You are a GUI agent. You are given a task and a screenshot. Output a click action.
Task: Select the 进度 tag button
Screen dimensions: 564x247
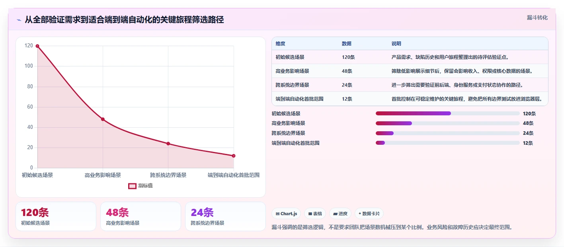coord(340,214)
